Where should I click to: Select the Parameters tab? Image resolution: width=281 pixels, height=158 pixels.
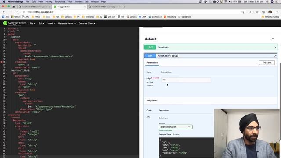click(152, 63)
